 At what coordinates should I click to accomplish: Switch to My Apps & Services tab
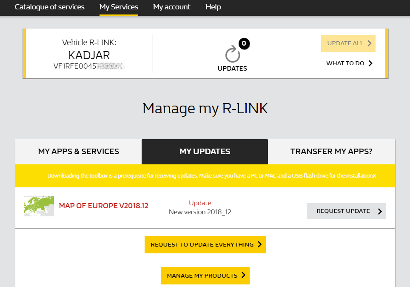click(78, 152)
